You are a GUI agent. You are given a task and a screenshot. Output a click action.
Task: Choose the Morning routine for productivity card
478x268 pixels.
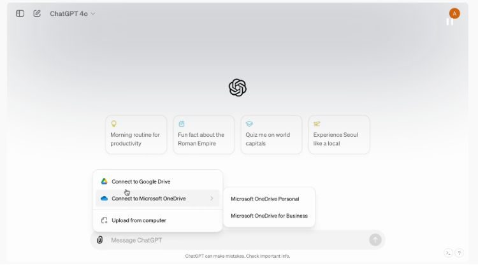[136, 134]
